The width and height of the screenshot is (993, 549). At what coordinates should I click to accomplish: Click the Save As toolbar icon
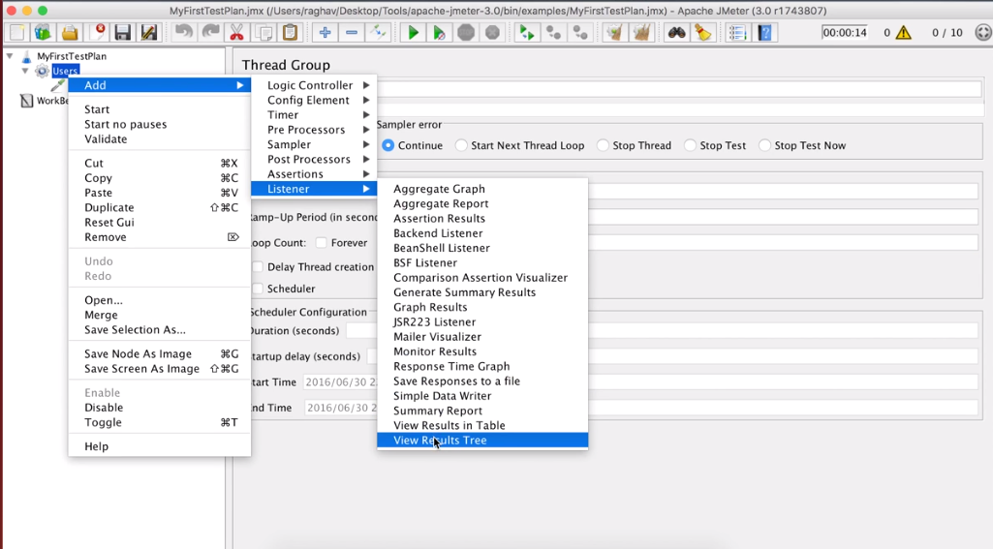point(149,32)
